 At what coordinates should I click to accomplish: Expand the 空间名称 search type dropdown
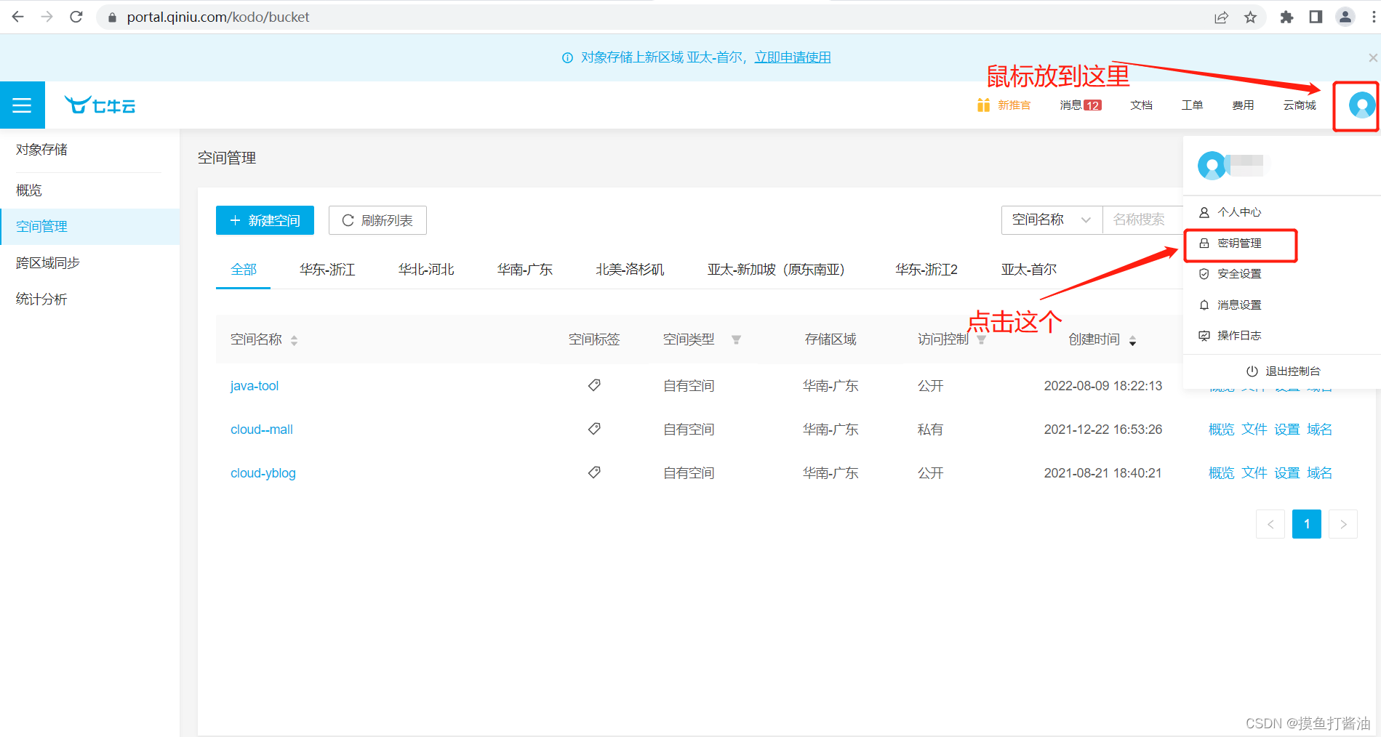1052,220
